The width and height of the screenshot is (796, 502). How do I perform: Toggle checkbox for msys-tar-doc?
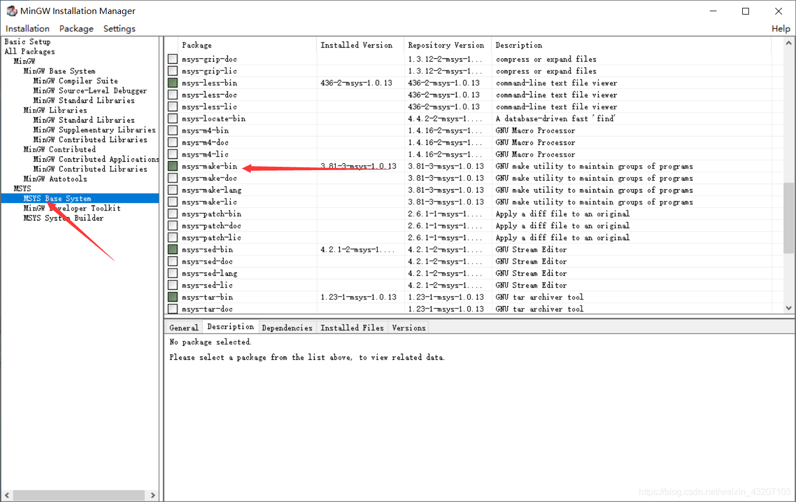pyautogui.click(x=172, y=309)
